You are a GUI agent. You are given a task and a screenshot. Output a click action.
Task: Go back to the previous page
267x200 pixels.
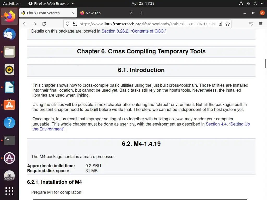25,24
